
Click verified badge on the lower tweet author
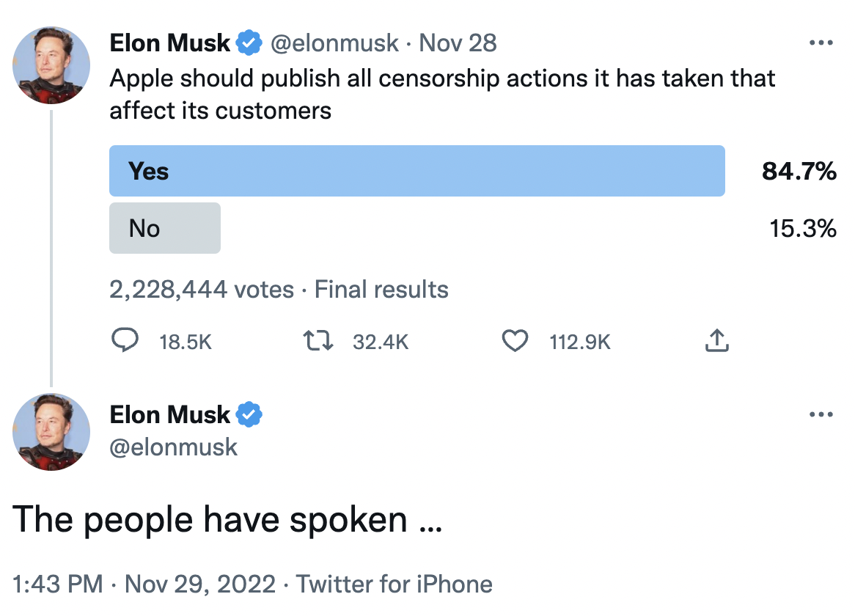249,415
